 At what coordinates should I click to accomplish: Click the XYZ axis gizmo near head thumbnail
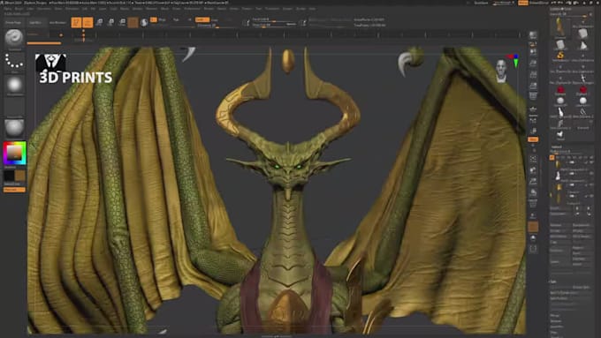pyautogui.click(x=515, y=60)
